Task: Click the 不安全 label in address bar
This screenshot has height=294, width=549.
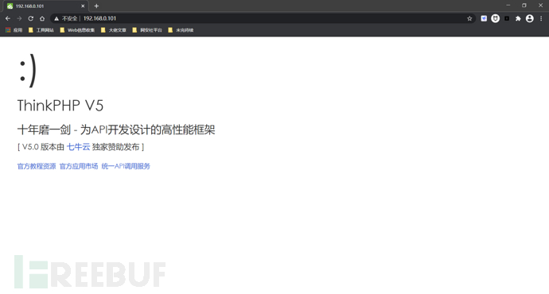Action: 69,18
